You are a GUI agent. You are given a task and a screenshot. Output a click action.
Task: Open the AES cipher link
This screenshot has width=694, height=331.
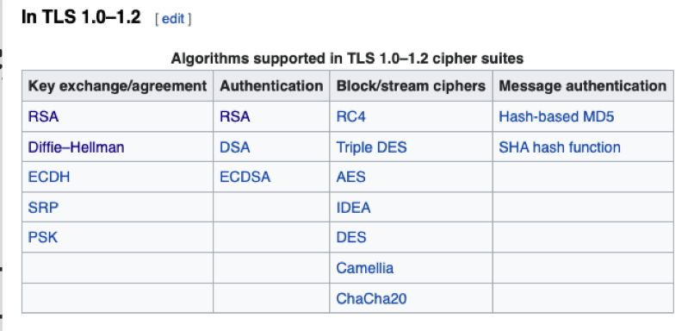click(x=351, y=178)
